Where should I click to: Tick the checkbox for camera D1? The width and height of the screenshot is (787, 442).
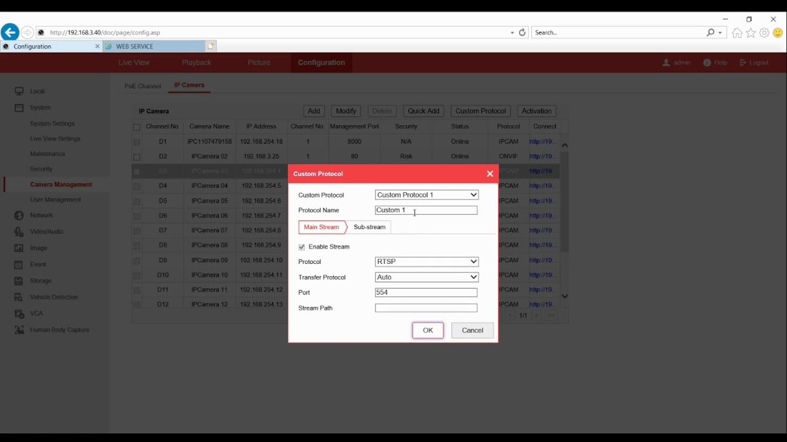136,142
